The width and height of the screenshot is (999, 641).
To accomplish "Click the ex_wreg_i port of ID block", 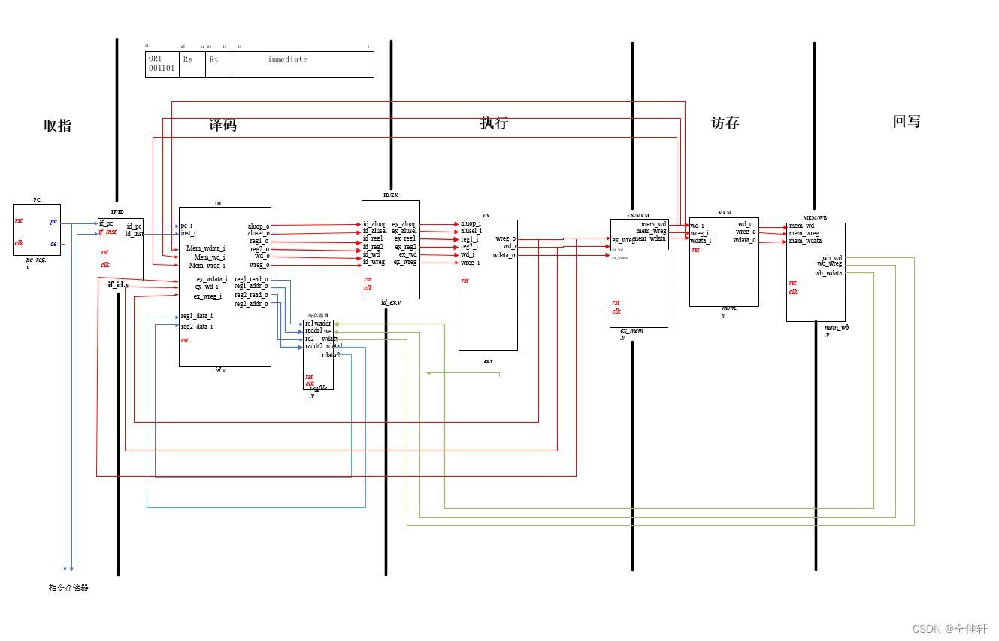I will 207,296.
